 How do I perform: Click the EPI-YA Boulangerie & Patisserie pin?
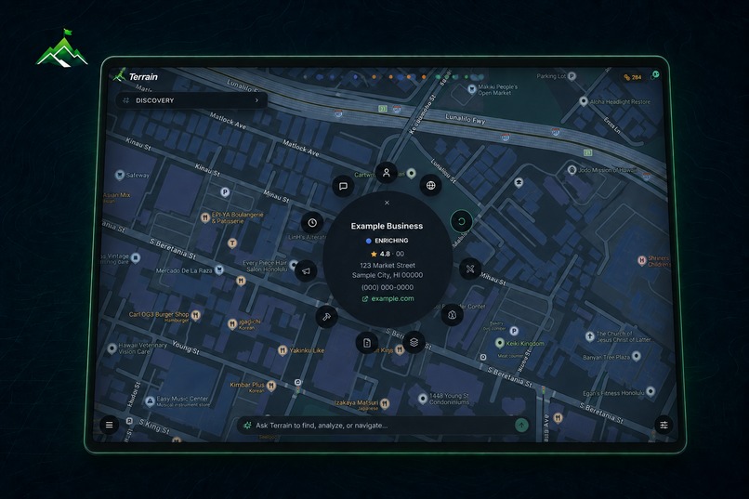pyautogui.click(x=205, y=217)
